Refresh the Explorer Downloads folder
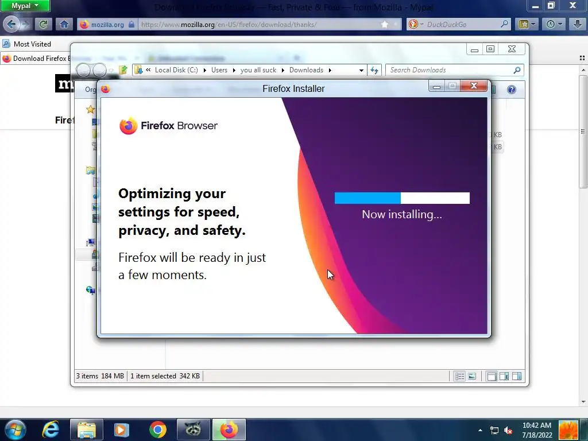Viewport: 588px width, 441px height. [x=374, y=70]
